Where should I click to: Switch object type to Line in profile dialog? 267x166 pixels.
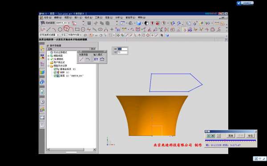[x=81, y=59]
